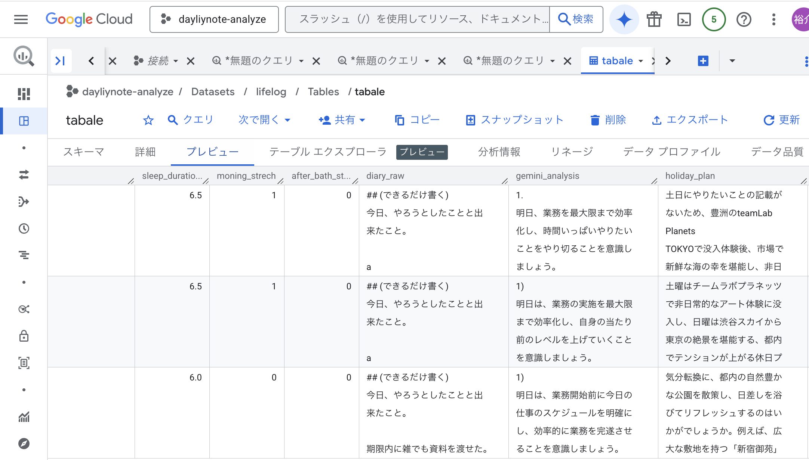Open the main hamburger navigation menu
This screenshot has height=460, width=809.
point(21,19)
